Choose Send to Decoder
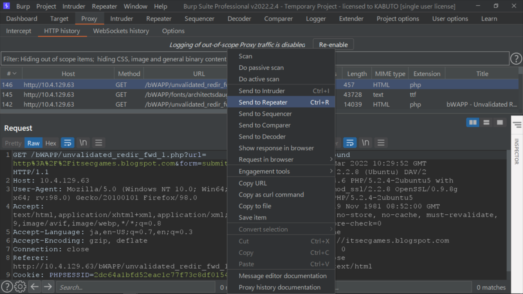The height and width of the screenshot is (294, 523). click(x=281, y=136)
